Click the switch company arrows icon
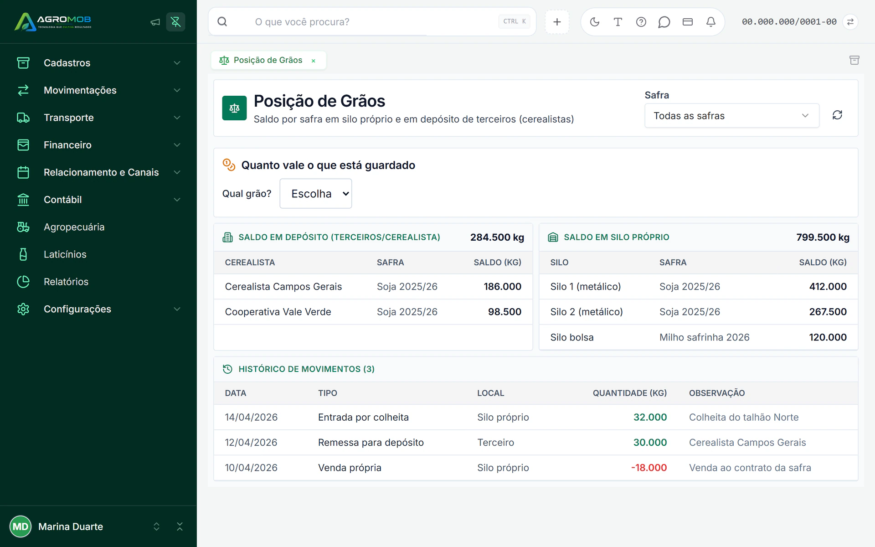The width and height of the screenshot is (875, 547). point(850,22)
